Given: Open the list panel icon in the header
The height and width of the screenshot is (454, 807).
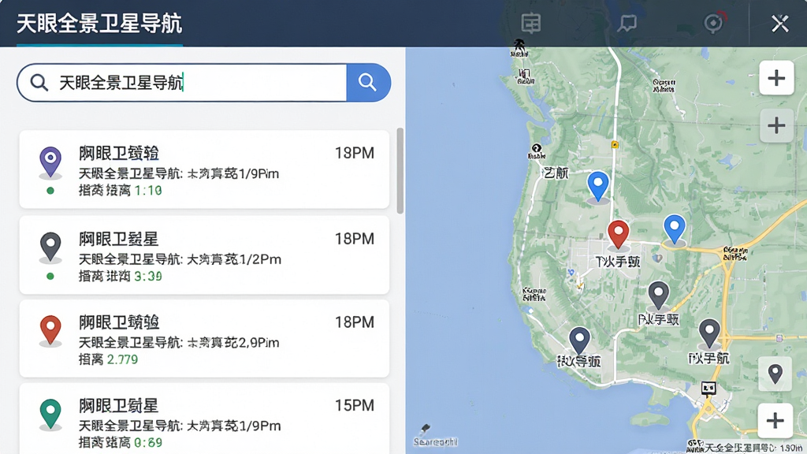Looking at the screenshot, I should click(x=530, y=23).
